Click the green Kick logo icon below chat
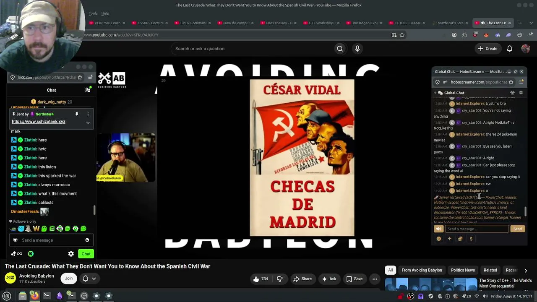Screen dimensions: 537x302 (31, 254)
